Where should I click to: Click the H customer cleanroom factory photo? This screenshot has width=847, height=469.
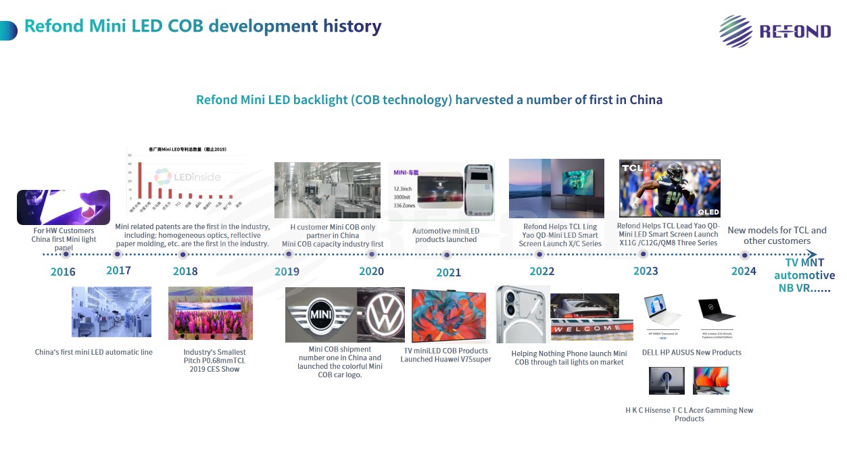point(327,190)
